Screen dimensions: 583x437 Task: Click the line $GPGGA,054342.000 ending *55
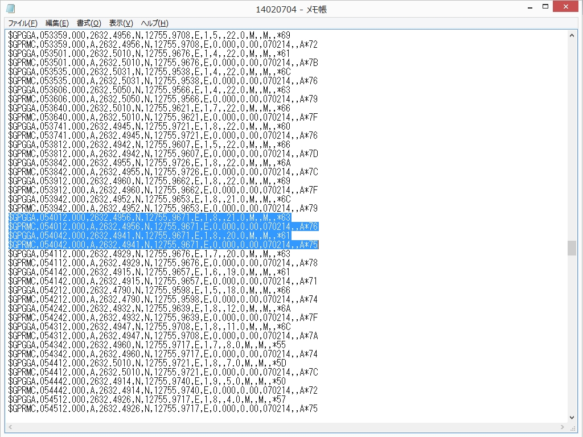pyautogui.click(x=147, y=345)
